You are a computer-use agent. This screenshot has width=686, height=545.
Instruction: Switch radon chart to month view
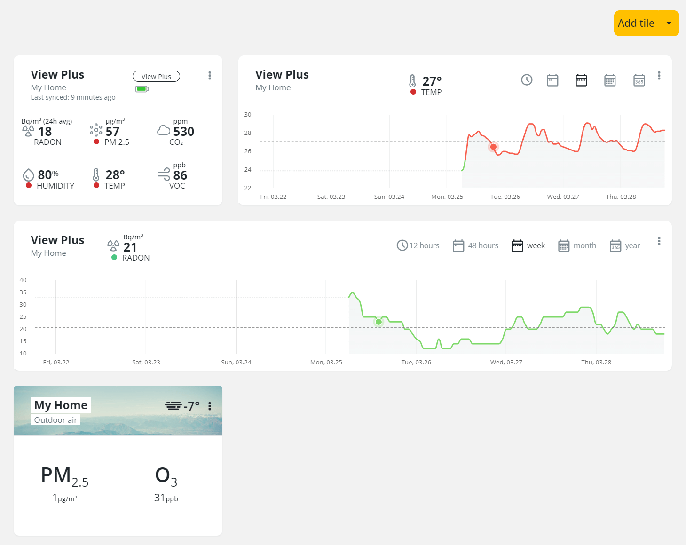tap(577, 245)
